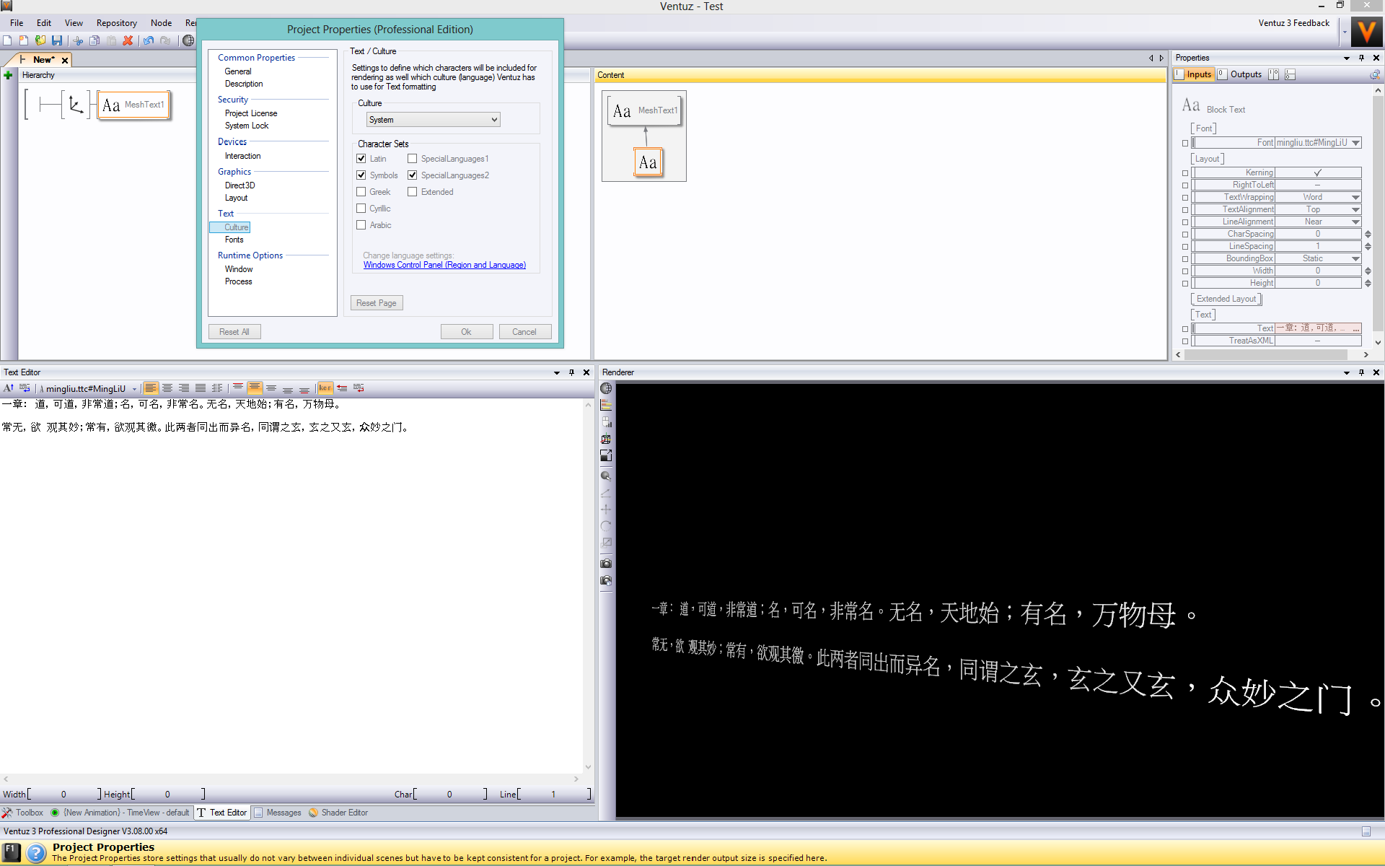
Task: Open Windows Control Panel Region and Language link
Action: point(444,265)
